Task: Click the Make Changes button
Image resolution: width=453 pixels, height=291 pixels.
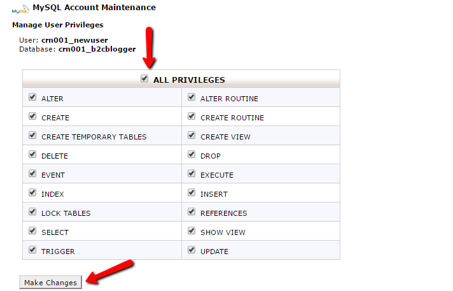Action: click(x=50, y=282)
